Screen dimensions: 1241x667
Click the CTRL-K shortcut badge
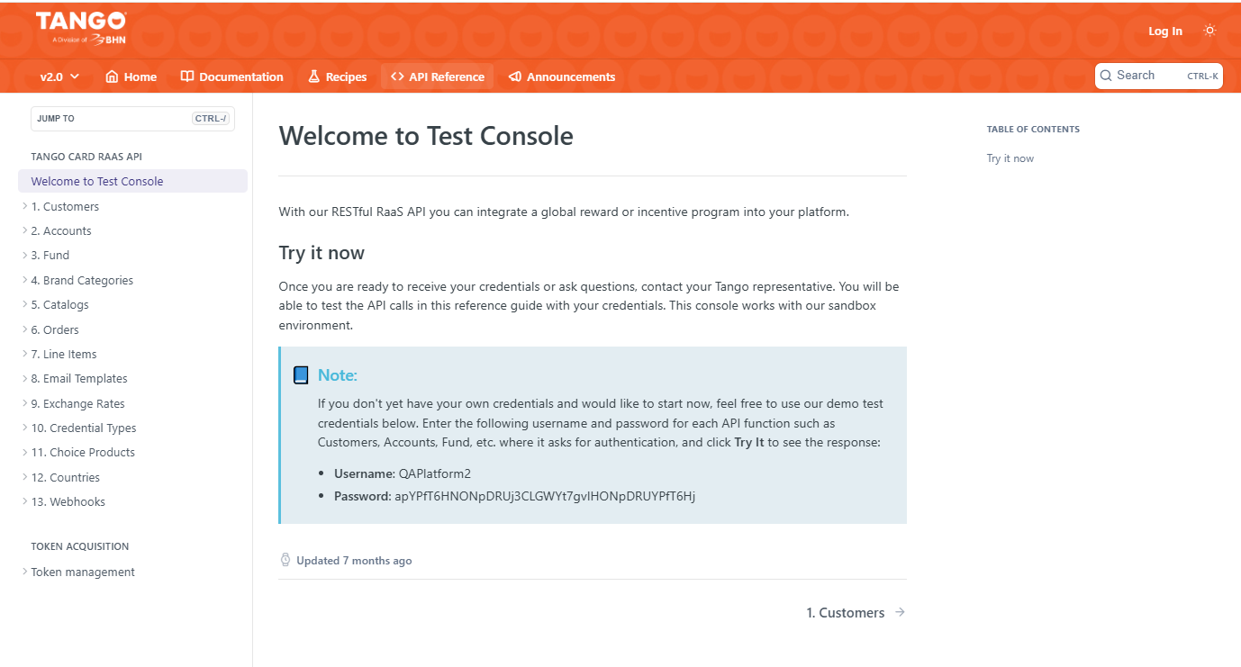click(x=1202, y=77)
